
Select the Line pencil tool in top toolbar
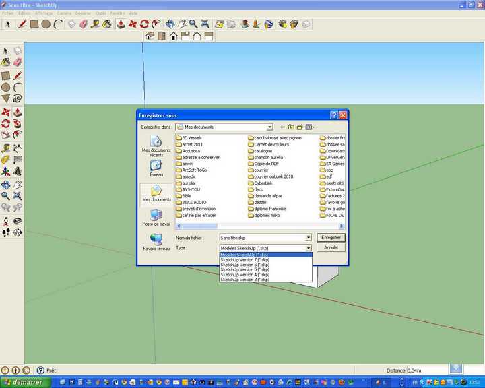(22, 24)
